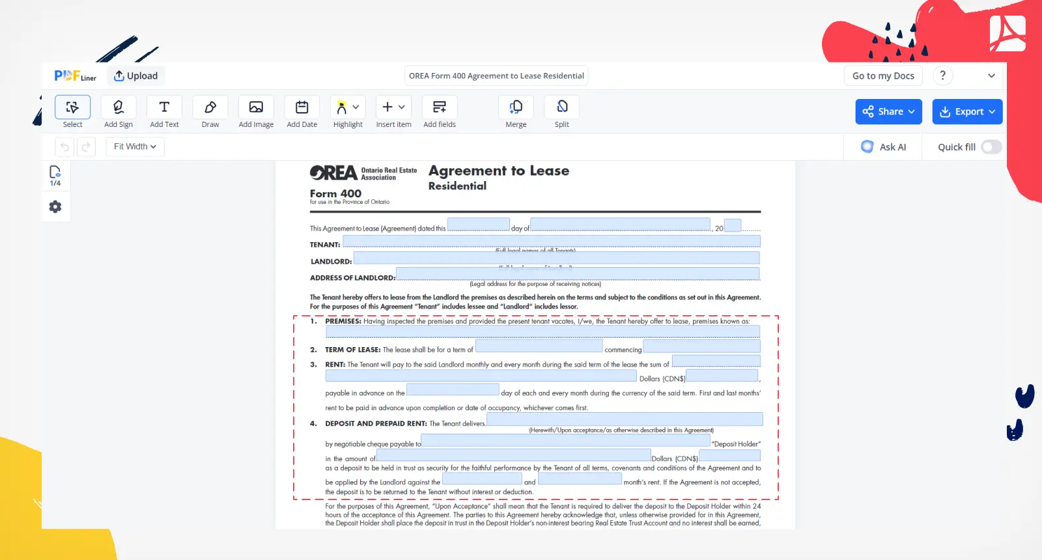Click the 'payable in advance on the' day field

pyautogui.click(x=453, y=389)
